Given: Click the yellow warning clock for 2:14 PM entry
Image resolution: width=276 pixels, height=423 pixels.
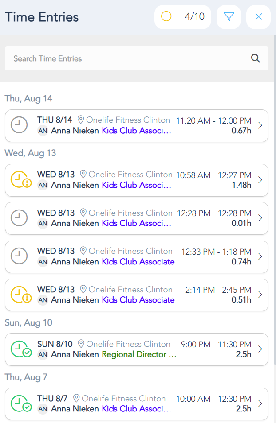Looking at the screenshot, I should pos(20,295).
